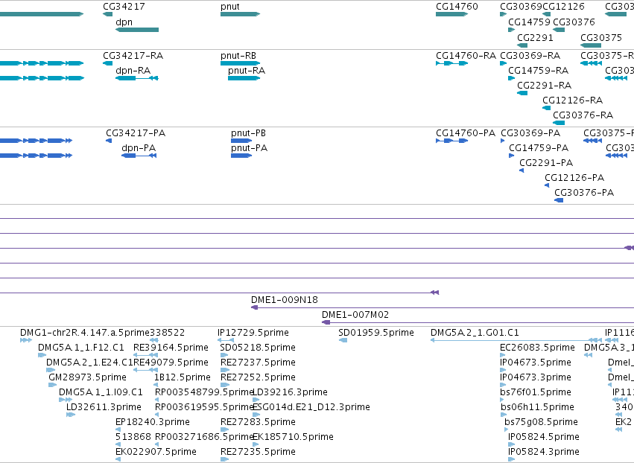Select the RE27237.5prime EST label

(x=258, y=363)
